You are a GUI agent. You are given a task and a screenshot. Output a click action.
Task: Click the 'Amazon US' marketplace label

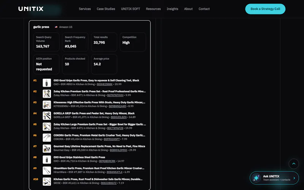click(x=66, y=27)
